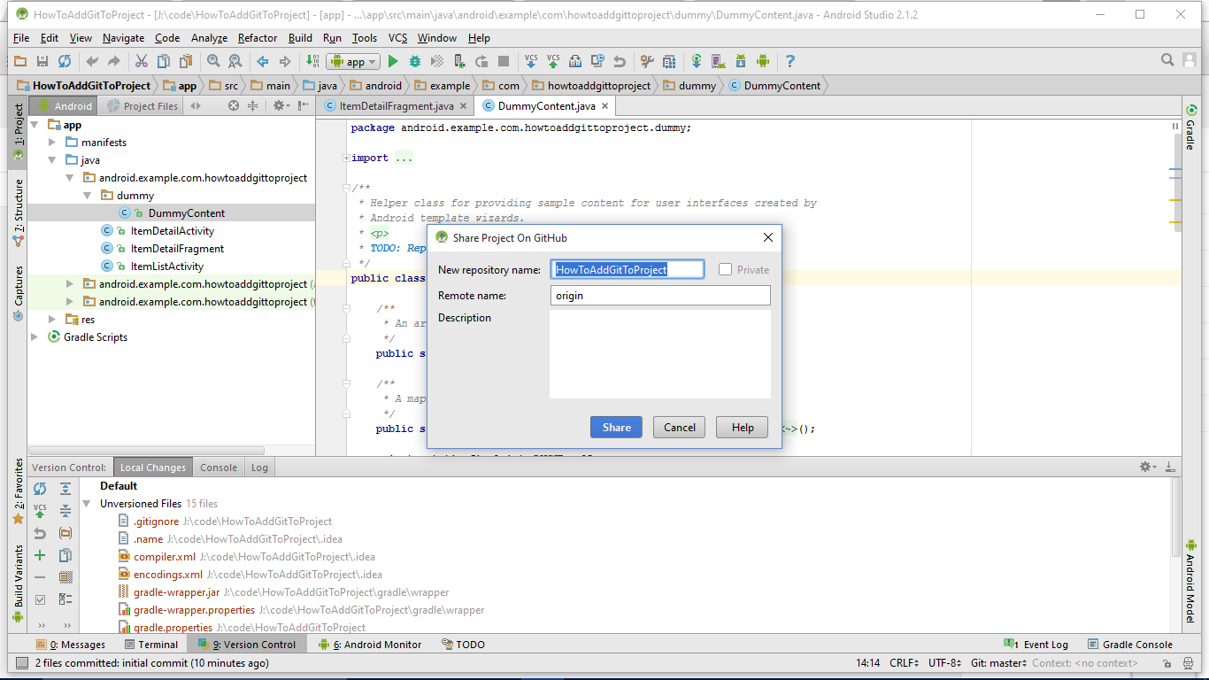The height and width of the screenshot is (680, 1209).
Task: Switch to the Console tab in Version Control
Action: coord(218,467)
